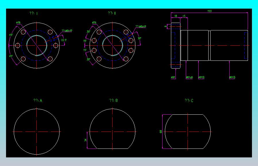Screen dimensions: 258x166
Task: Select the 153 overall length dimension
Action: pyautogui.click(x=209, y=11)
